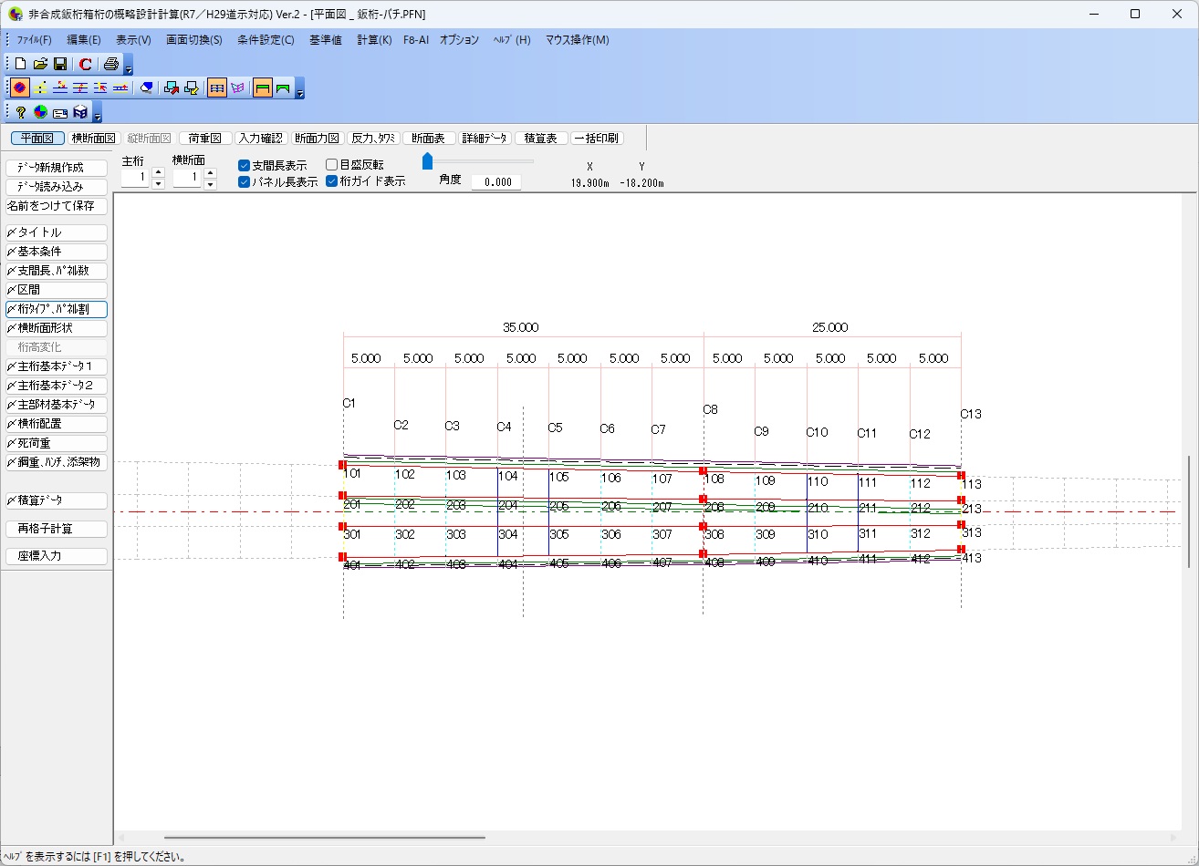The height and width of the screenshot is (866, 1199).
Task: Click the blue lines with vertical red arrow icon
Action: 80,88
